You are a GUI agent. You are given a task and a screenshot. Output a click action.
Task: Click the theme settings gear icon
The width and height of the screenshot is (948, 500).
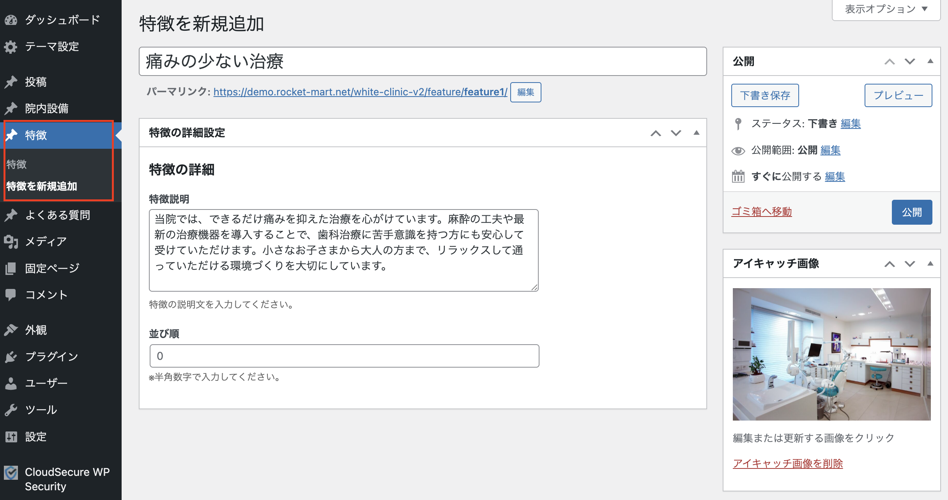pyautogui.click(x=11, y=47)
